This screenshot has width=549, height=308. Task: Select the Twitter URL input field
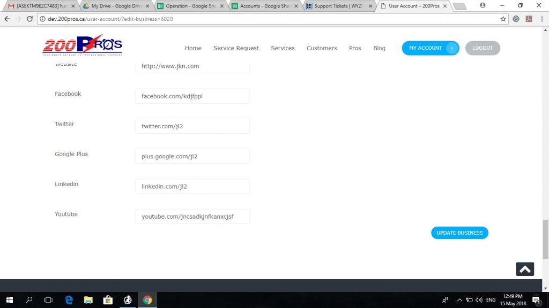point(192,126)
